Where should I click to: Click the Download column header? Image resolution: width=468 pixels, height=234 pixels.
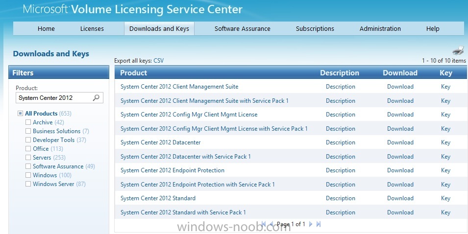click(x=400, y=73)
